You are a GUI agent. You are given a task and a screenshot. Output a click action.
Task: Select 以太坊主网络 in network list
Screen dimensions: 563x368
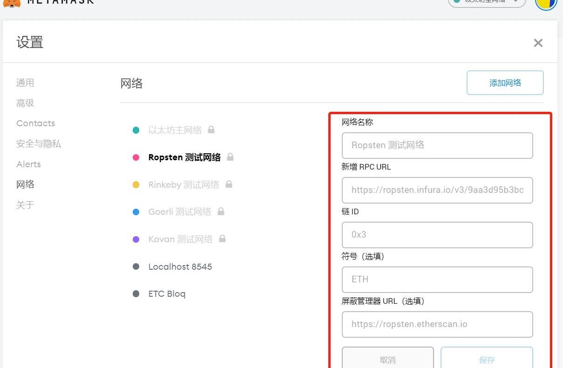pyautogui.click(x=175, y=130)
